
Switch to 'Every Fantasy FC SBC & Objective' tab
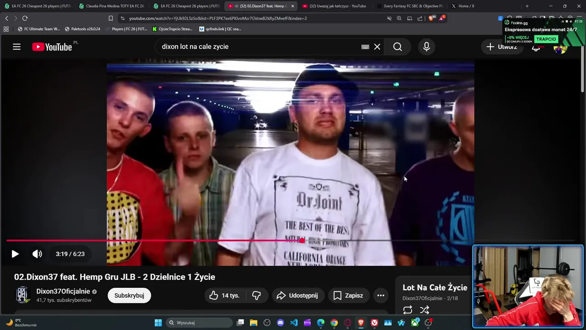click(410, 6)
